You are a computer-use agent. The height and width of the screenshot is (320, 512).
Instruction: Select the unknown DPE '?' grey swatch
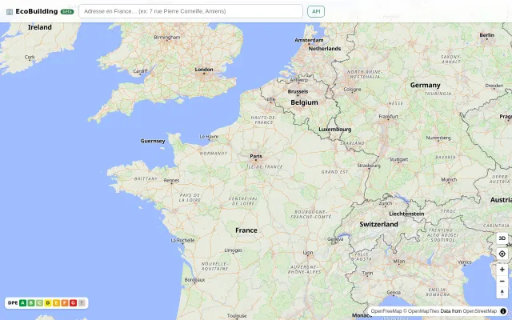[x=82, y=303]
